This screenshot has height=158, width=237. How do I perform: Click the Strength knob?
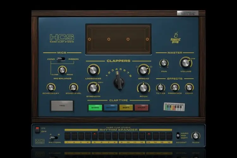(x=93, y=88)
